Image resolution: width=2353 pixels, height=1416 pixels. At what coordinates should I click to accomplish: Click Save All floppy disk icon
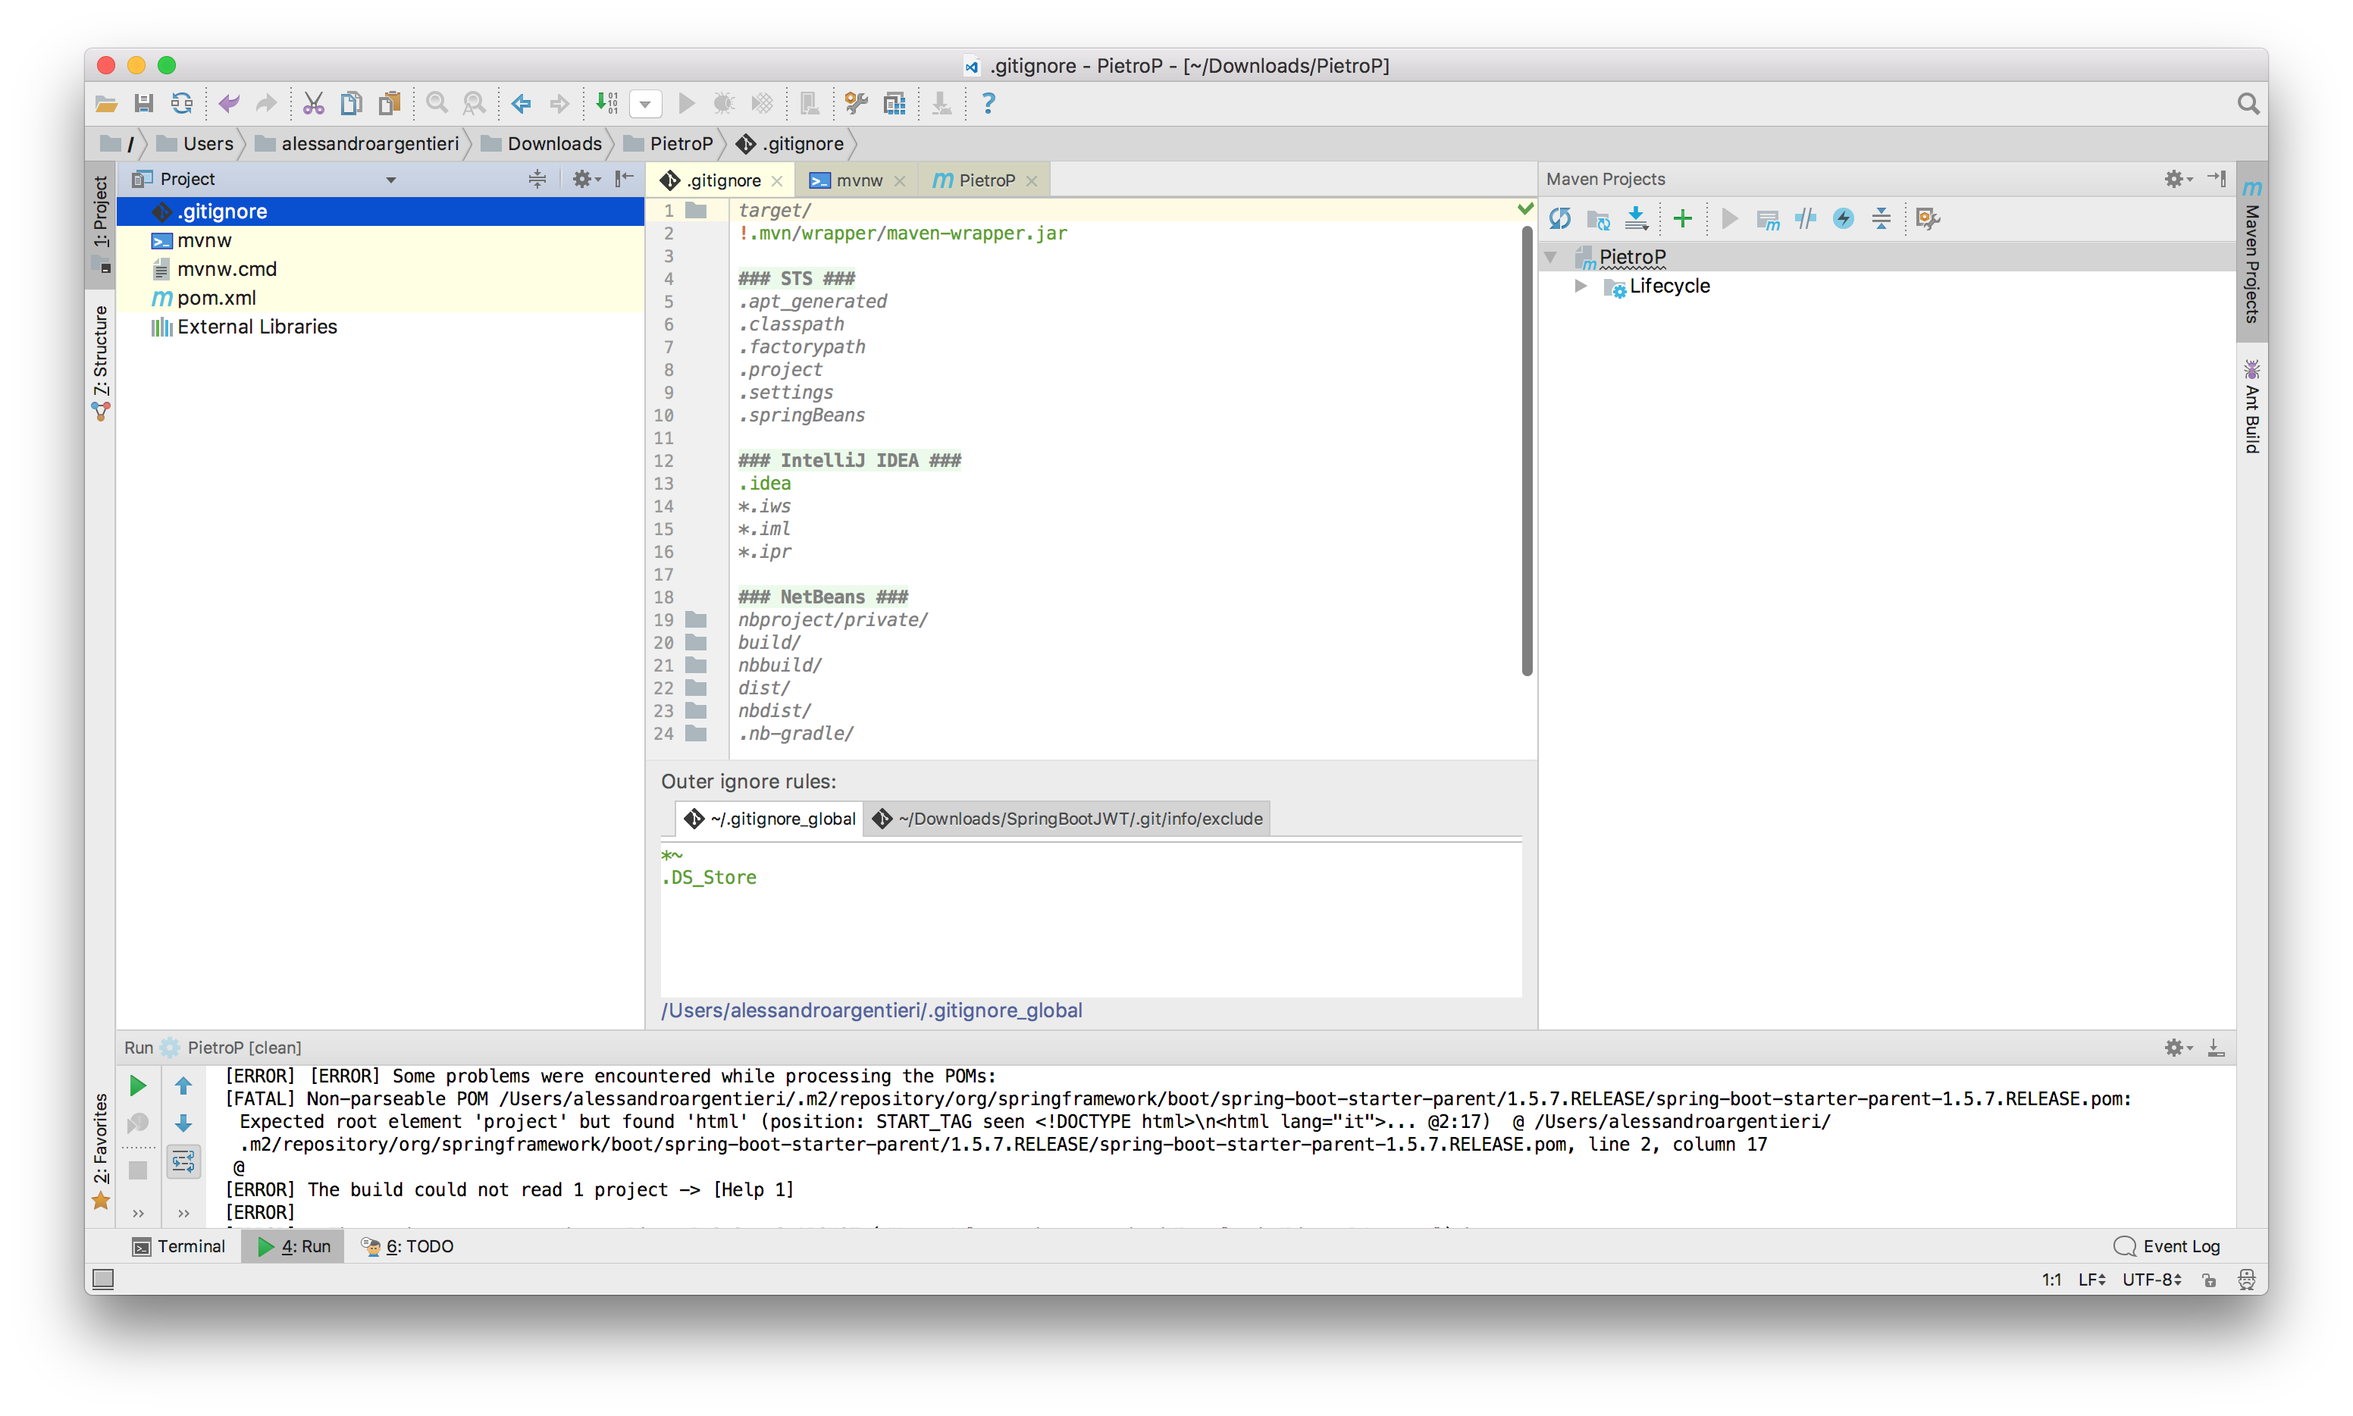click(144, 103)
